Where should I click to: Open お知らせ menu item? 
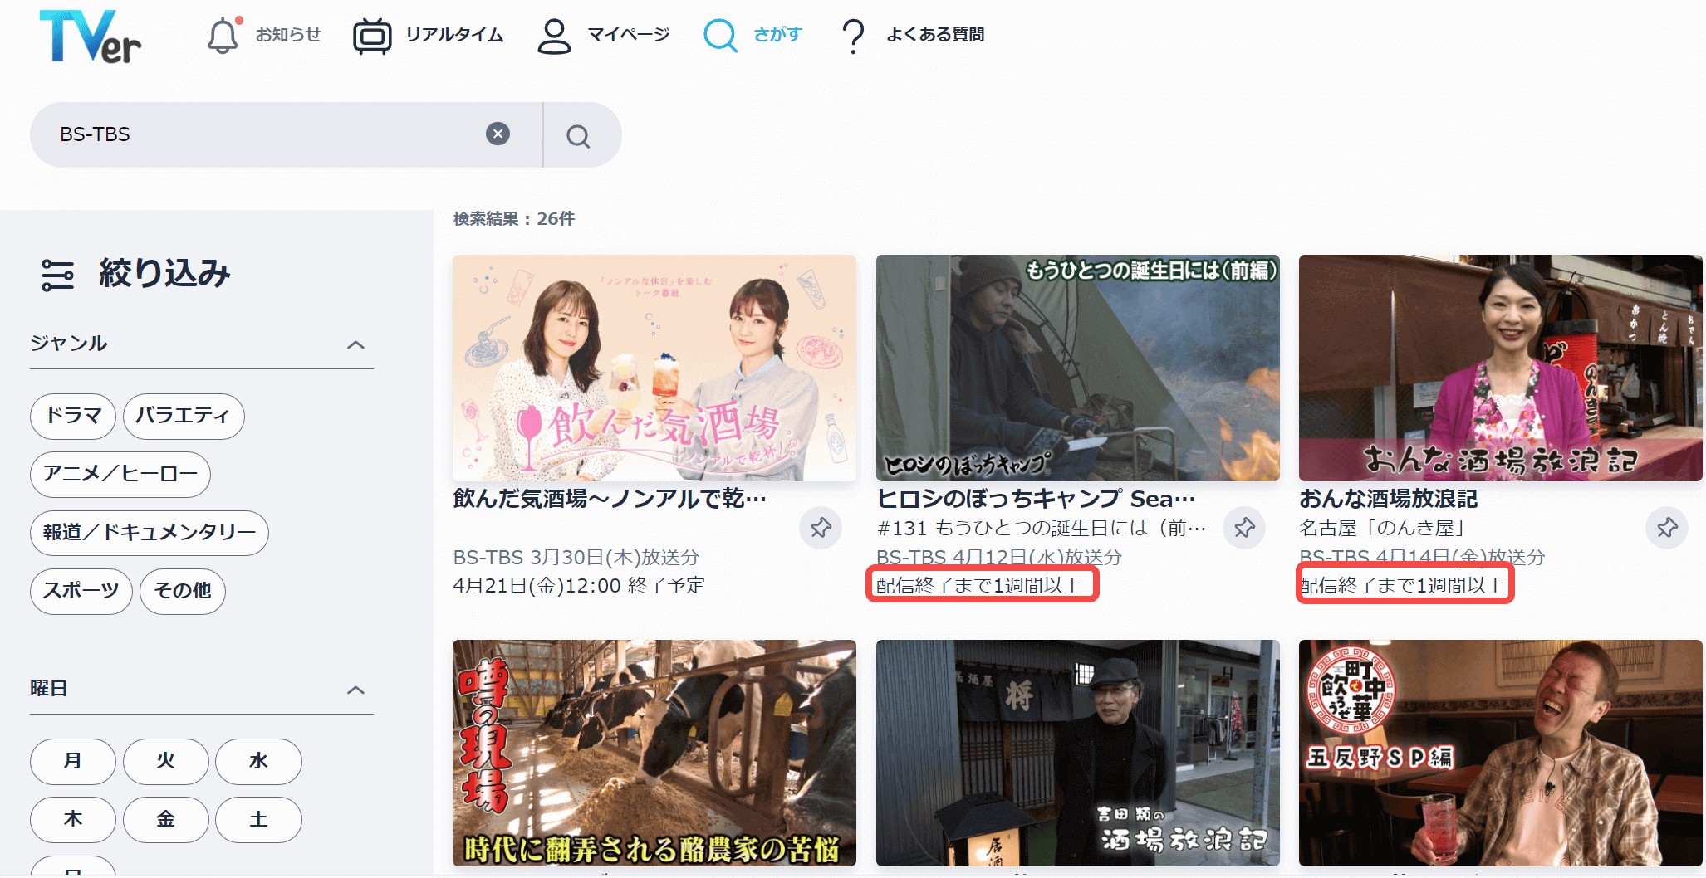tap(288, 35)
